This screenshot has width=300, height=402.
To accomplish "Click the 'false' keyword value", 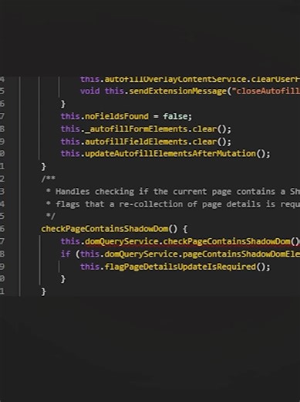I will coord(175,117).
